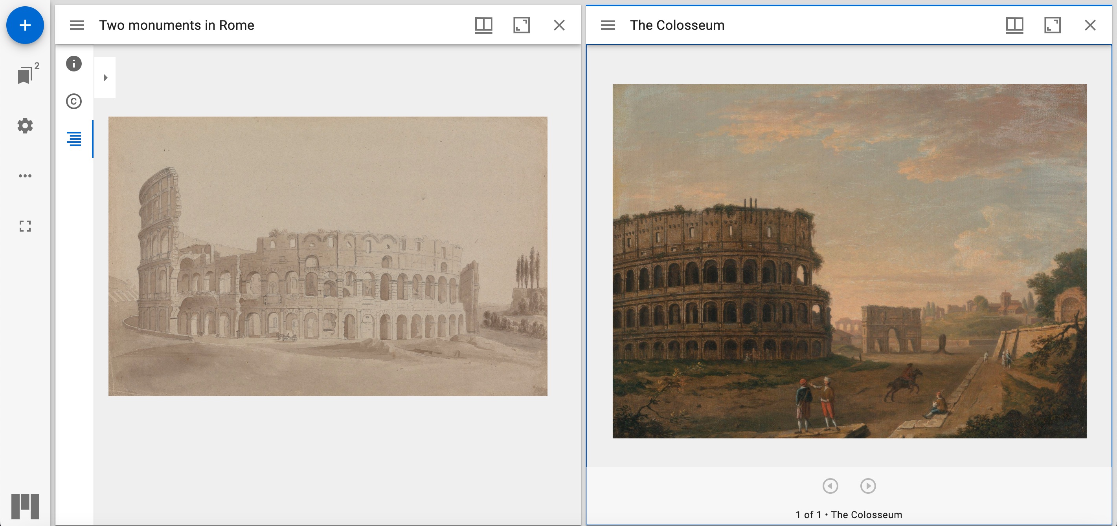Viewport: 1117px width, 526px height.
Task: Select Two monuments in Rome tab
Action: [x=176, y=25]
